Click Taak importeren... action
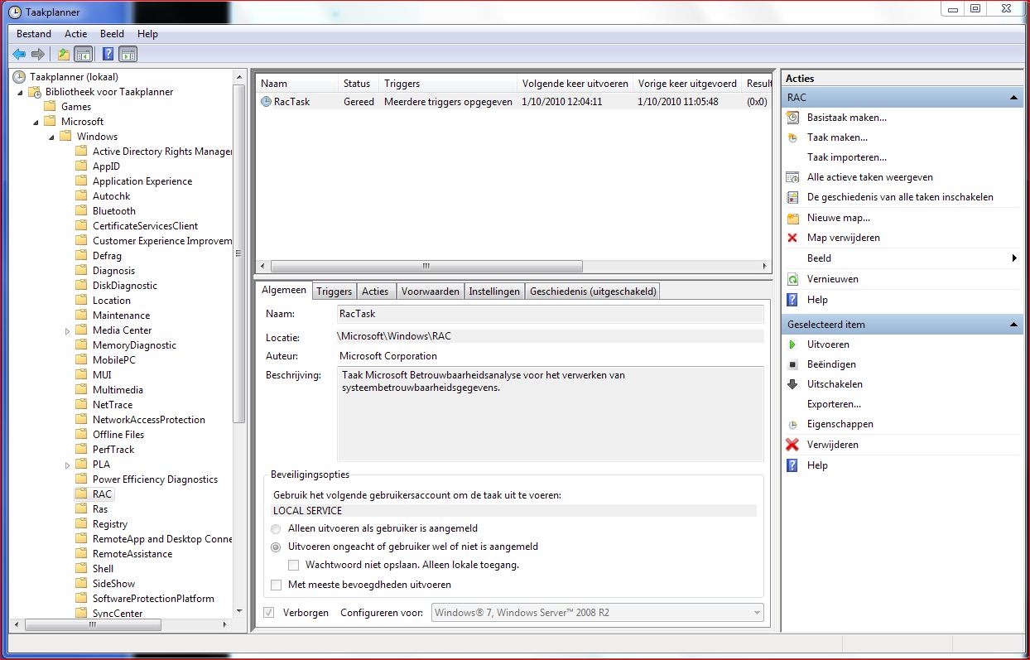Viewport: 1030px width, 660px height. [x=847, y=157]
